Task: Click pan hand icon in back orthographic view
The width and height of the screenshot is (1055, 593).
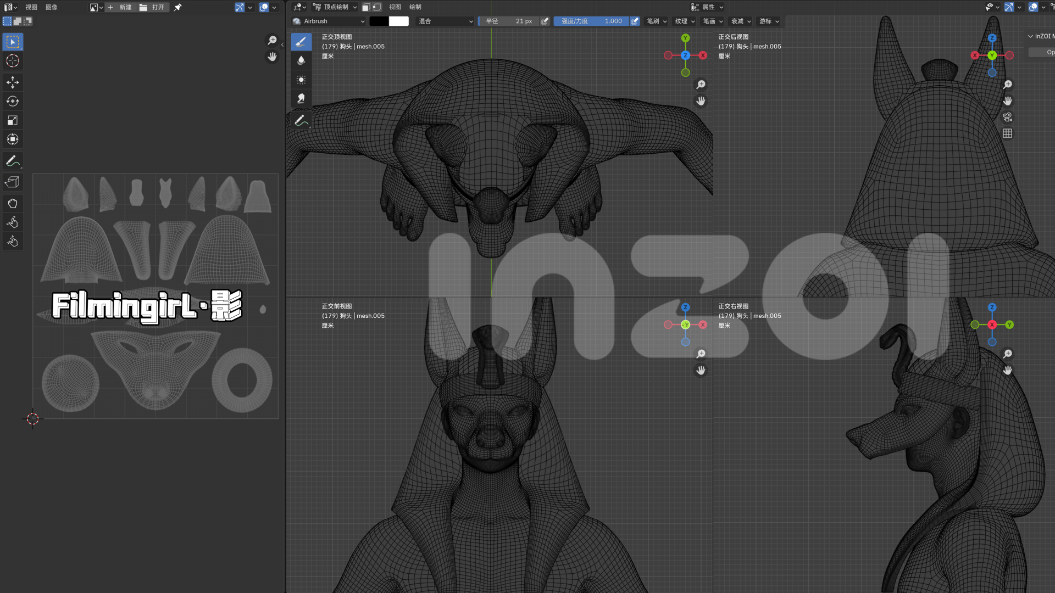Action: 1007,101
